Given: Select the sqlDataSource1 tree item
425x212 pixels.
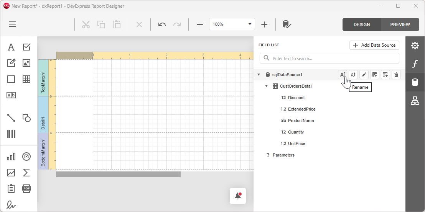Looking at the screenshot, I should pyautogui.click(x=287, y=75).
